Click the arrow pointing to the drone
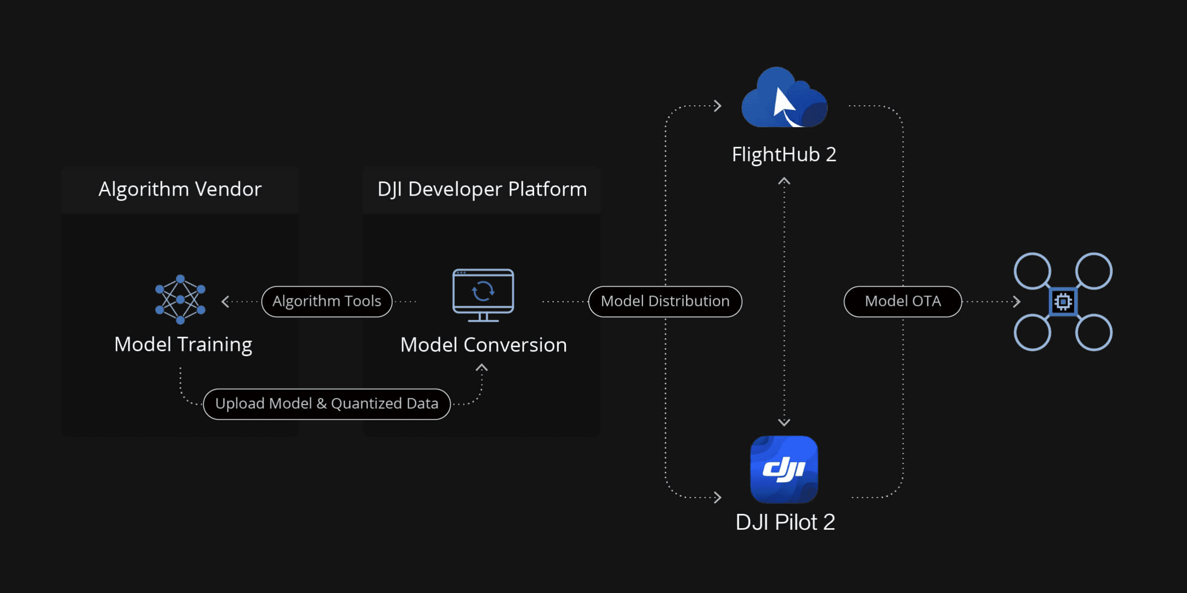 click(1016, 301)
